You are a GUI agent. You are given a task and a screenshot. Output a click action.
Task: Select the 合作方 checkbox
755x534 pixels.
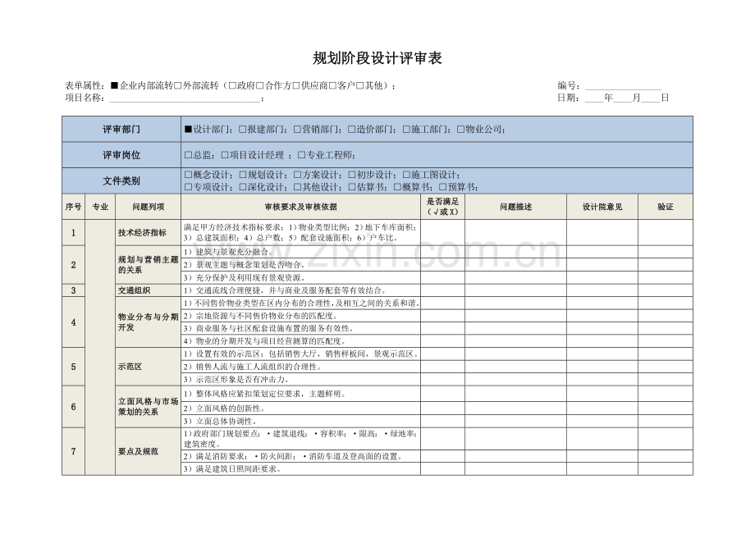pos(260,86)
